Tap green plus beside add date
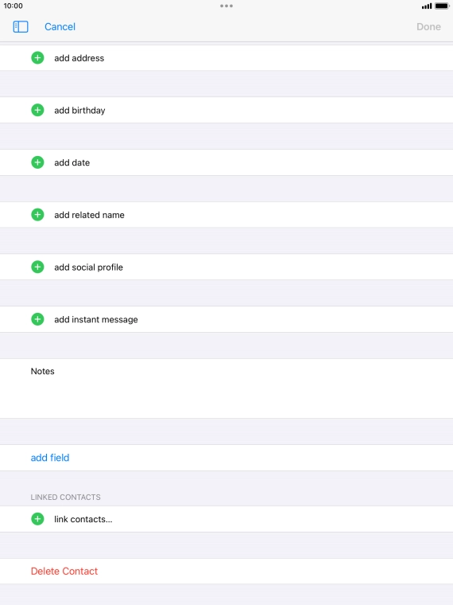 tap(37, 162)
